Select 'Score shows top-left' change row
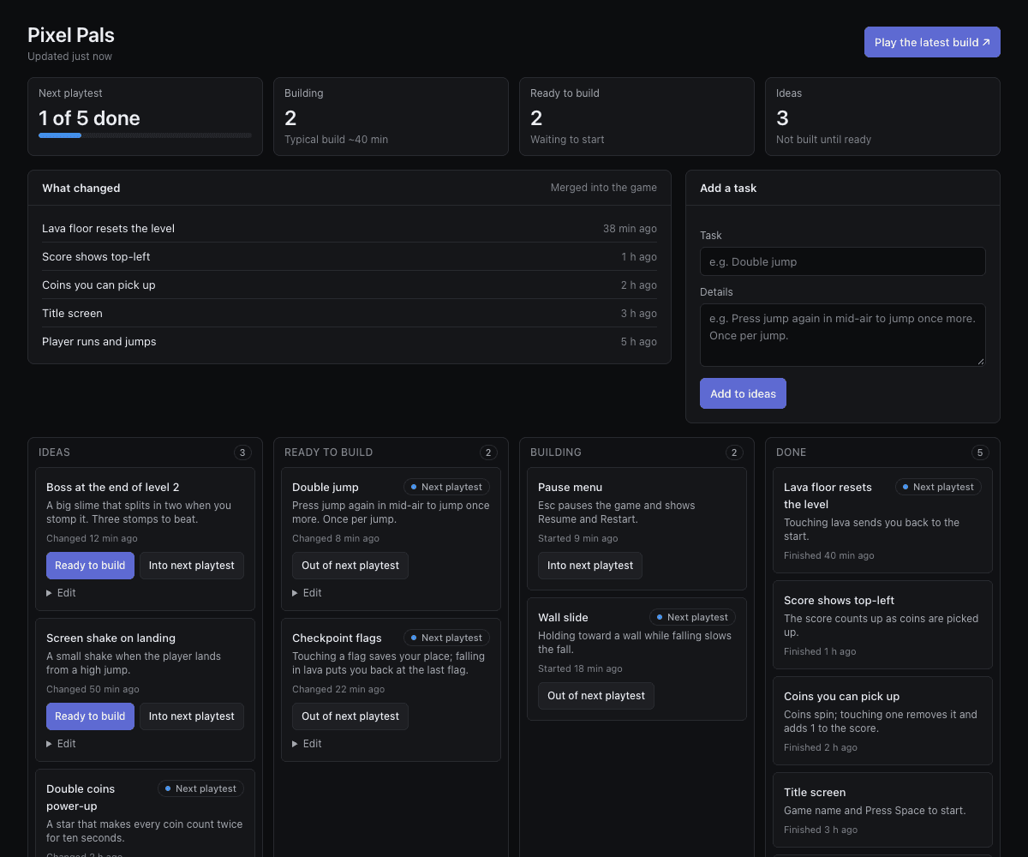Viewport: 1028px width, 857px height. 350,257
